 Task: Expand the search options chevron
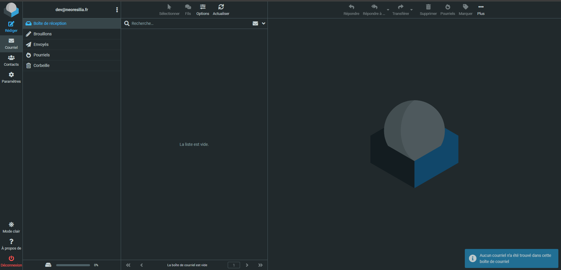pos(263,23)
